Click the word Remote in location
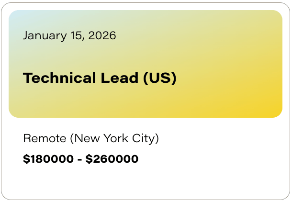This screenshot has width=292, height=201. tap(45, 138)
